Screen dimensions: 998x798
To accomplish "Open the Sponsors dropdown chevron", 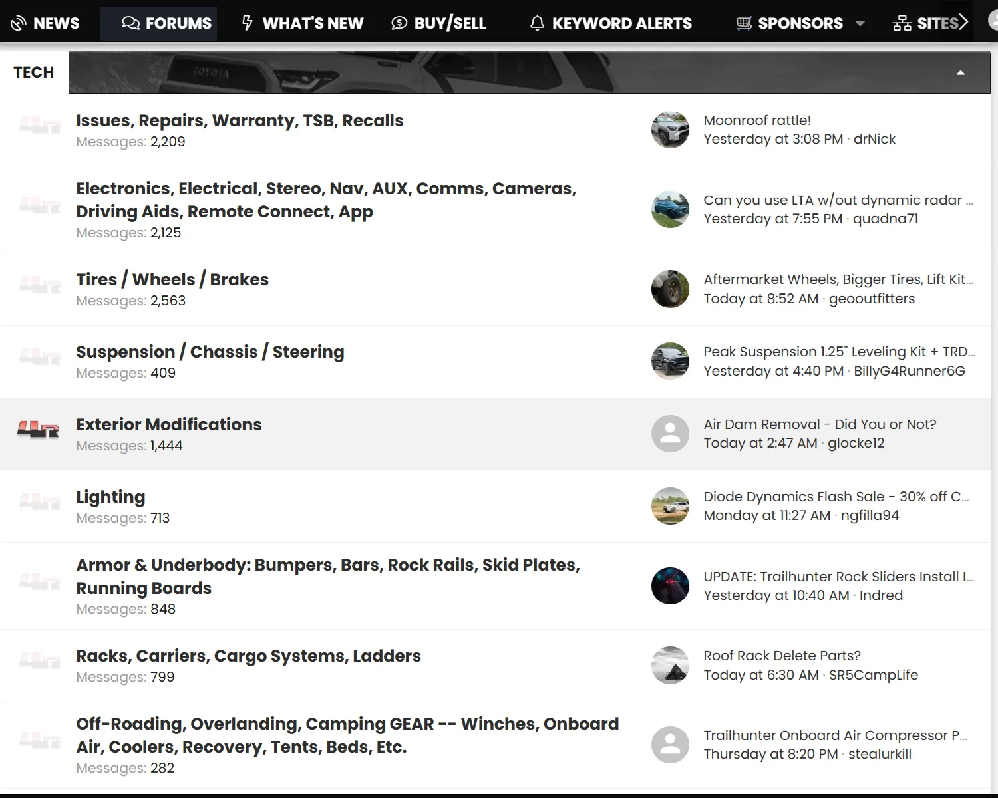I will pyautogui.click(x=861, y=23).
